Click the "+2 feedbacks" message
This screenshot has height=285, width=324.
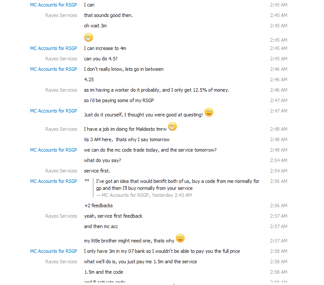(x=98, y=205)
